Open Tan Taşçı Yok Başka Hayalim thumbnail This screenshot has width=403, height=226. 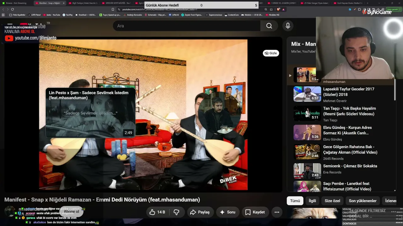pos(307,113)
